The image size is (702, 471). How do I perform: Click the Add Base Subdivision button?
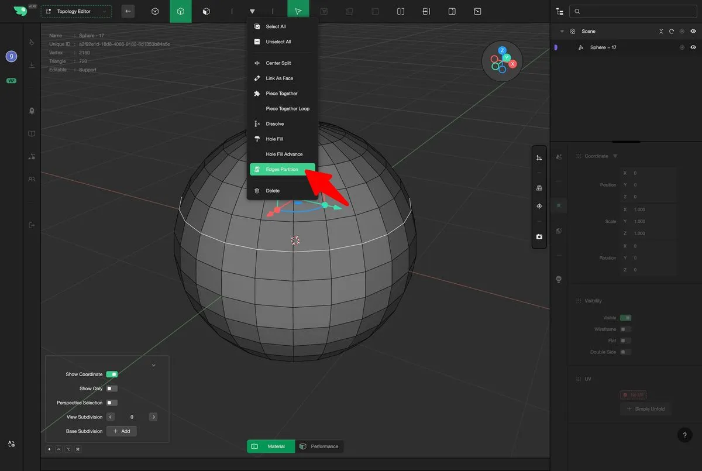122,431
